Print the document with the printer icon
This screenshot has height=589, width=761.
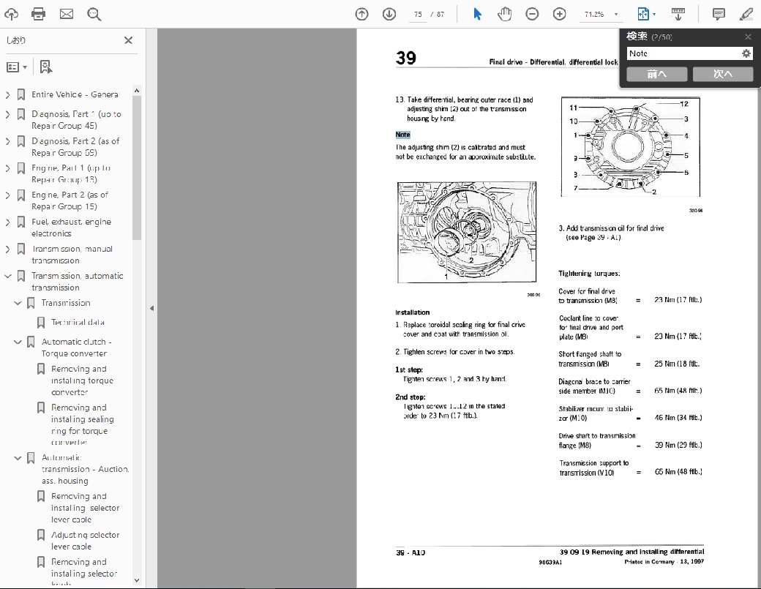coord(38,14)
